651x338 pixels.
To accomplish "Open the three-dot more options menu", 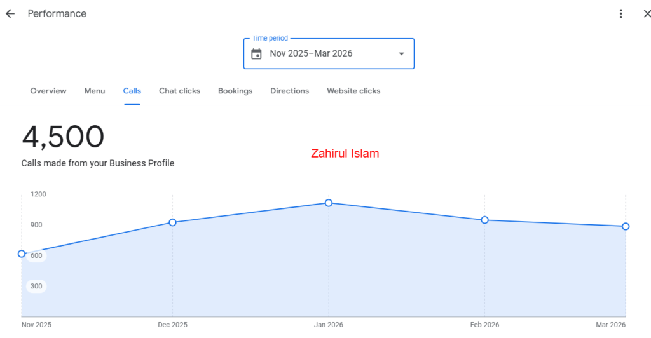I will point(621,13).
